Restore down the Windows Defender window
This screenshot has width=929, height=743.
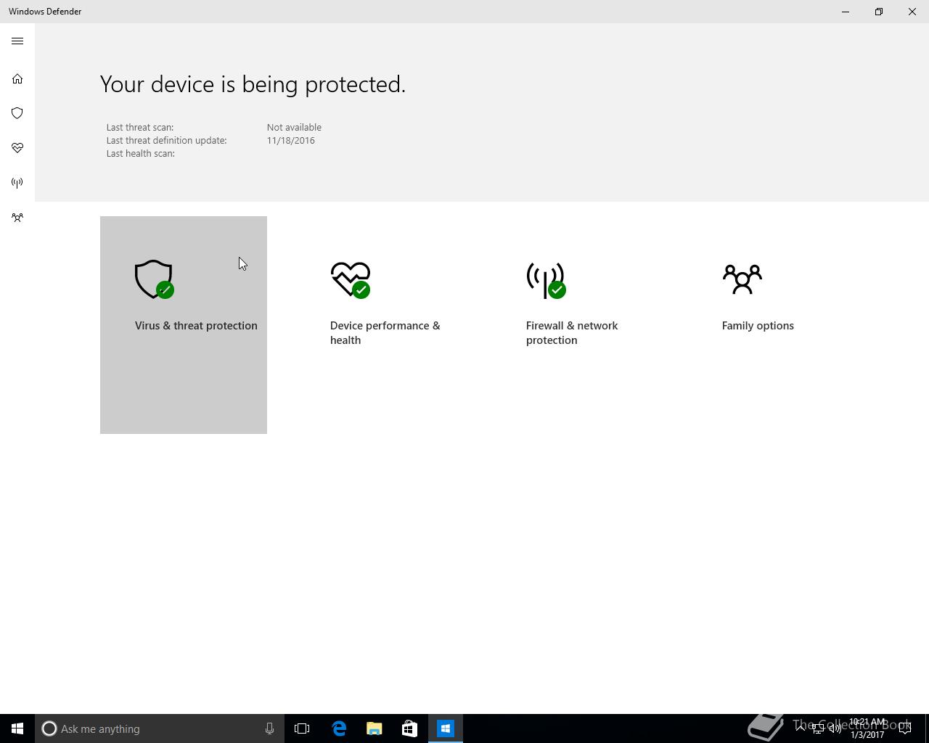click(x=879, y=12)
